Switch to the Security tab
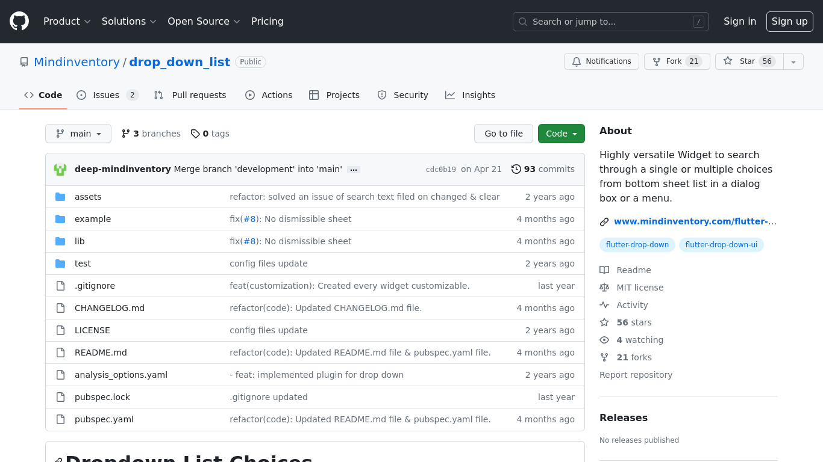 pyautogui.click(x=402, y=95)
